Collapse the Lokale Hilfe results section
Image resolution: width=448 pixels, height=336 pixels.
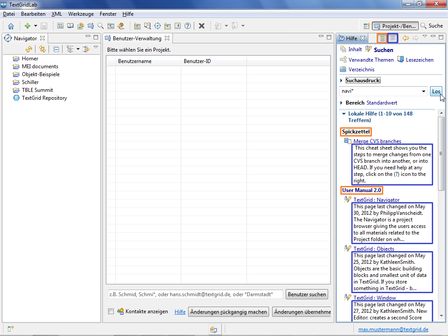344,114
